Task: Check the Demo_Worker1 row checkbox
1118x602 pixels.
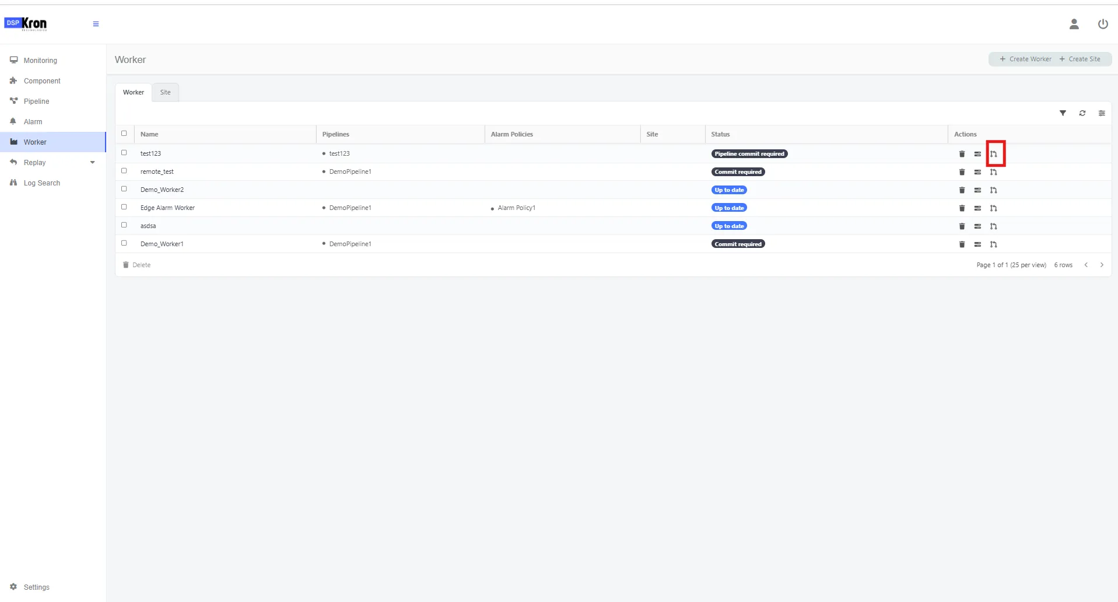Action: coord(124,243)
